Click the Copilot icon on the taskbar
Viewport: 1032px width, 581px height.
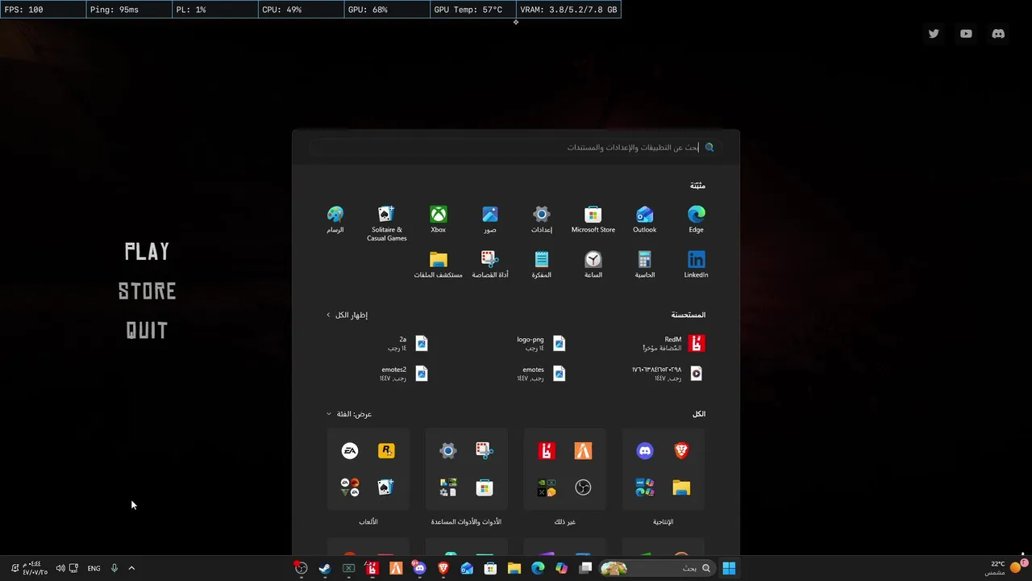tap(561, 568)
